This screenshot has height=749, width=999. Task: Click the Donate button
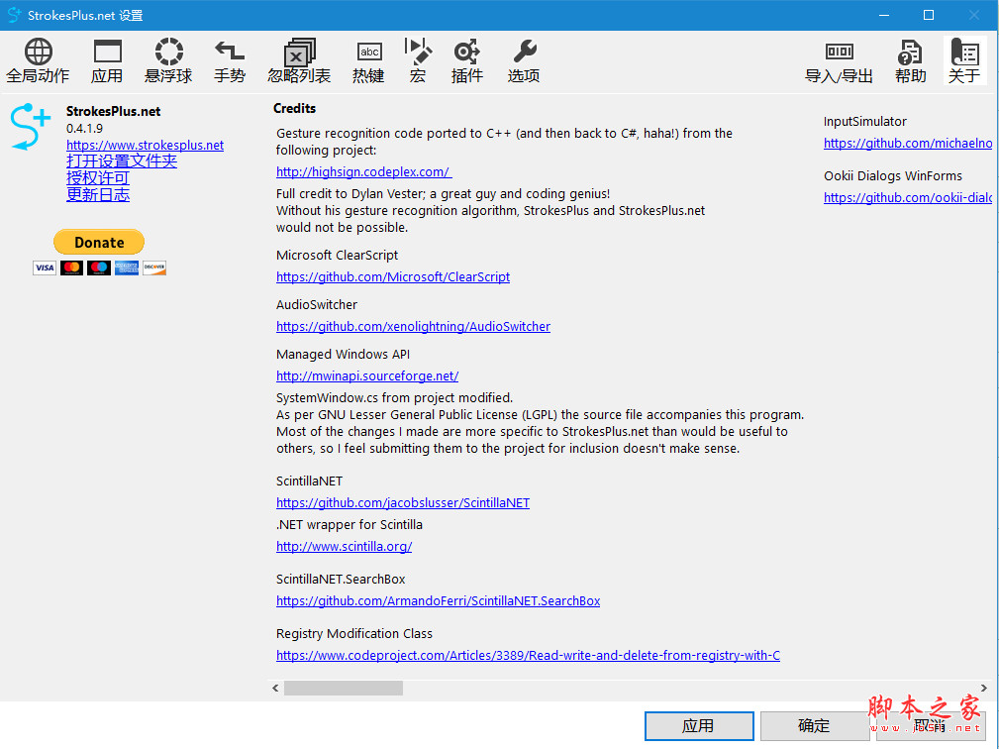click(x=98, y=241)
